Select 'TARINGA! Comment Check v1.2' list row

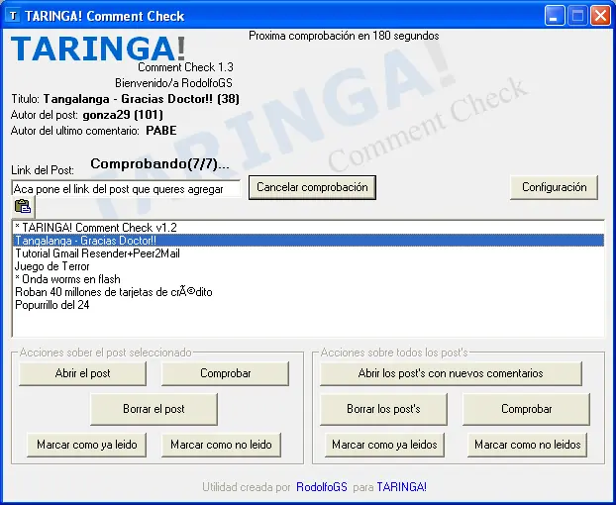(308, 228)
